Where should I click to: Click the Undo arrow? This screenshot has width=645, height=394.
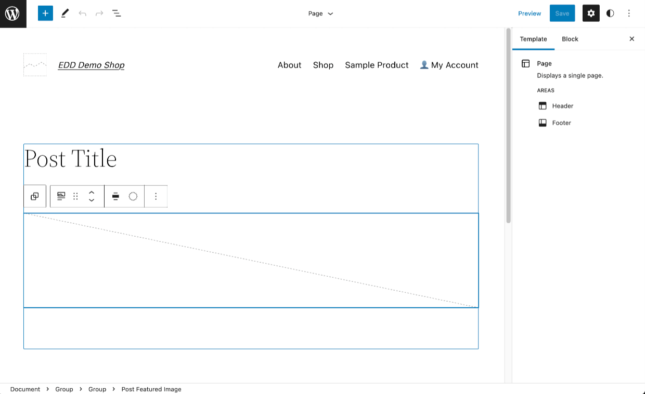pos(82,13)
